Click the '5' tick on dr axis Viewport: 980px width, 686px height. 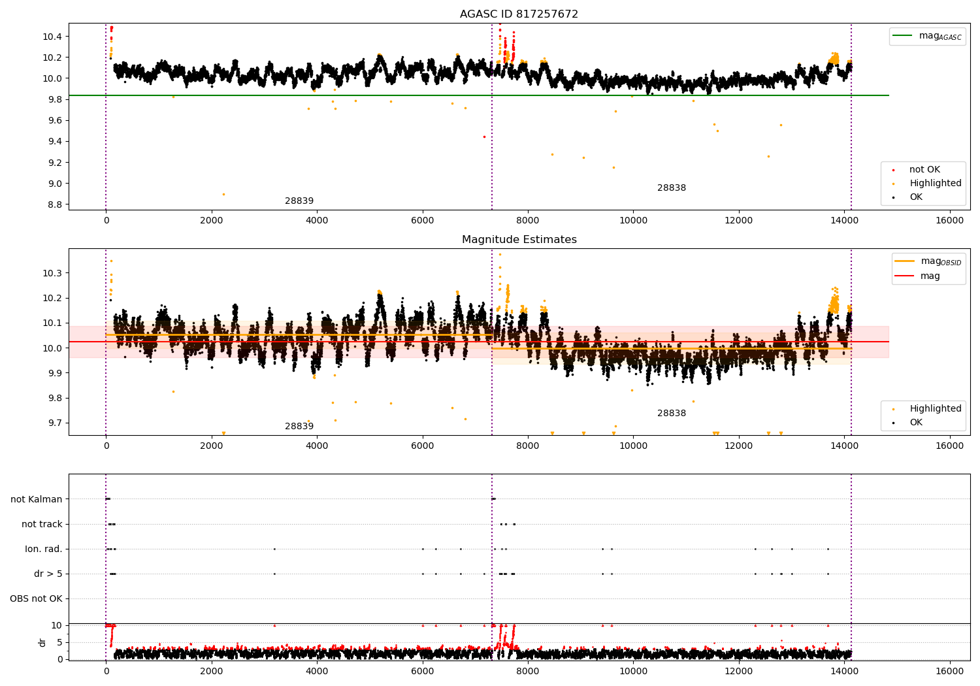59,642
